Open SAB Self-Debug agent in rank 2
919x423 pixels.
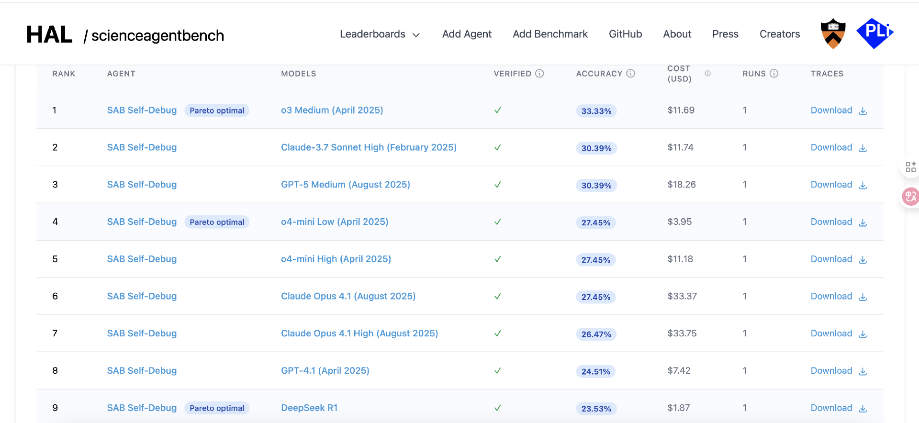142,147
